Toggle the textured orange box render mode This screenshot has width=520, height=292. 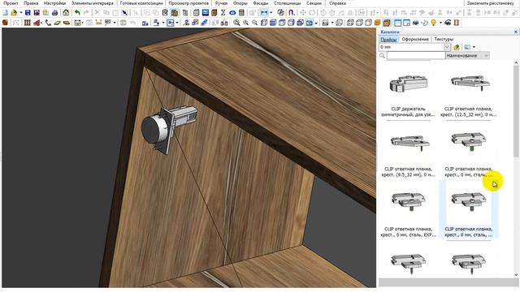pyautogui.click(x=387, y=23)
